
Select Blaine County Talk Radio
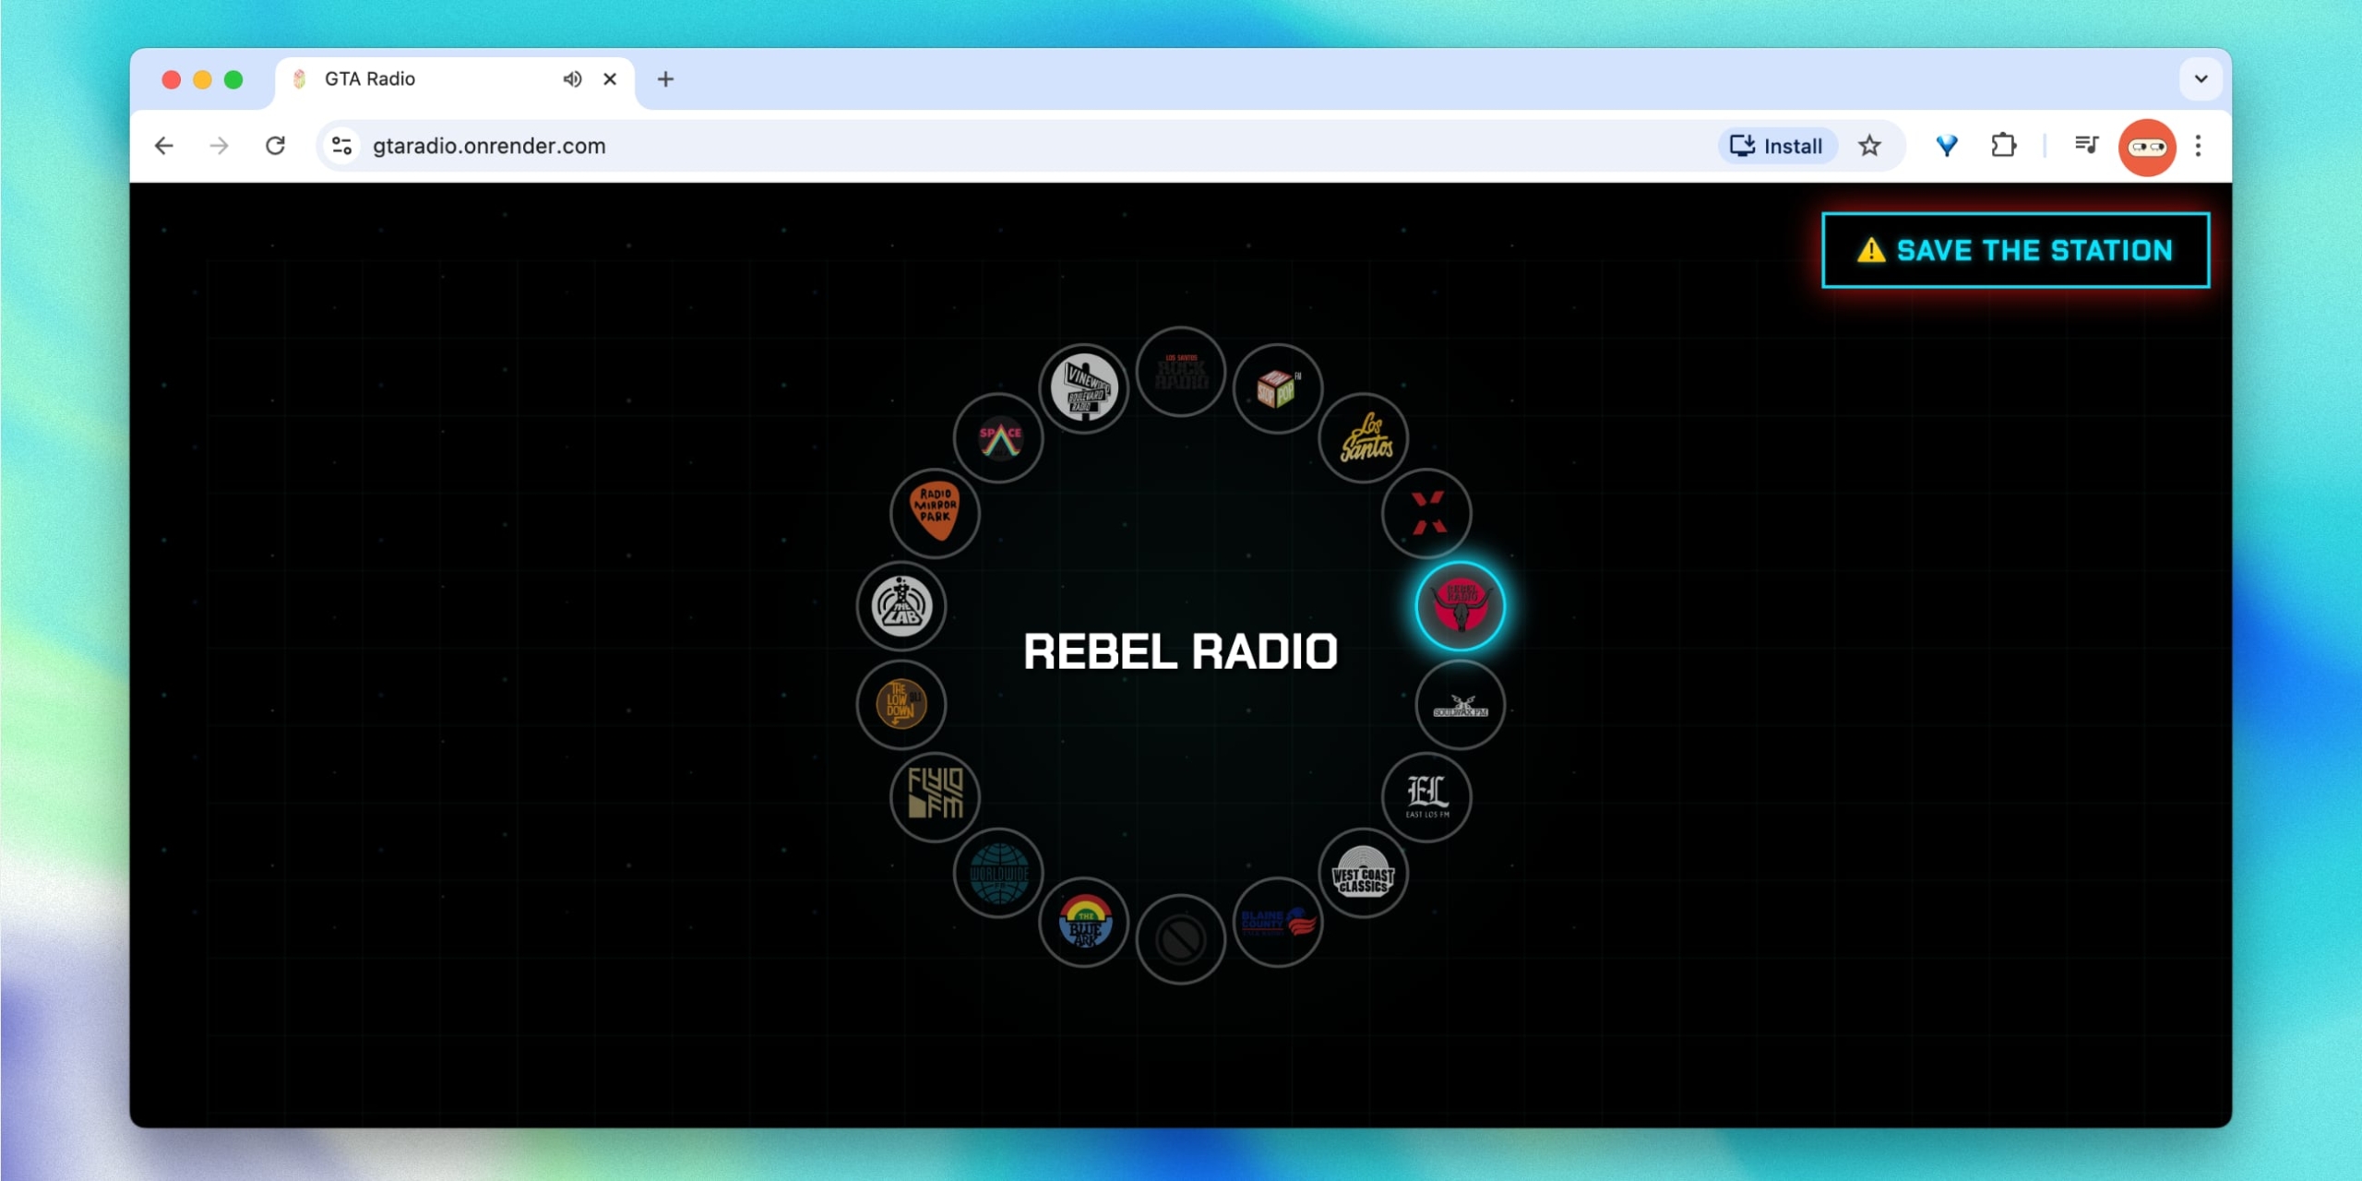[1278, 924]
